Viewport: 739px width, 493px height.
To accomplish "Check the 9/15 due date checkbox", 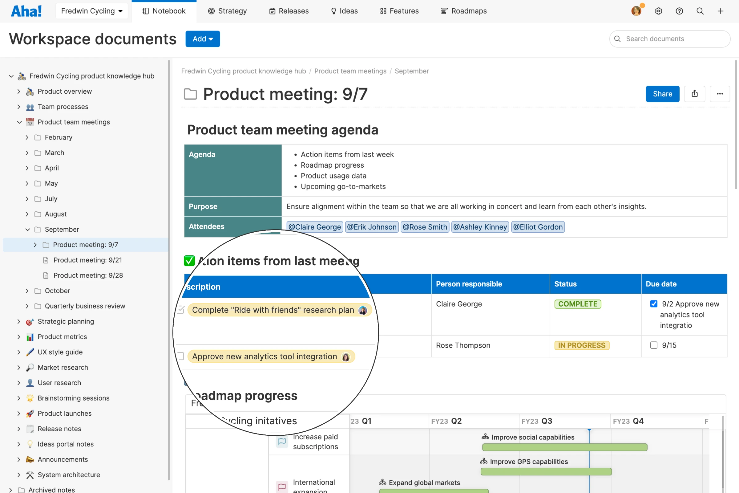I will (653, 345).
